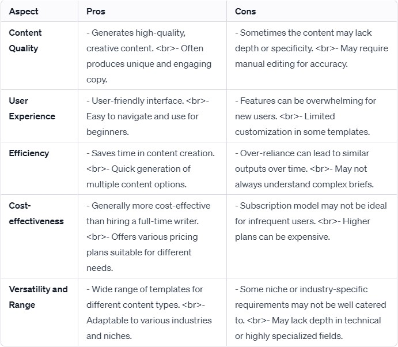
Task: Select the User Experience row label
Action: click(32, 108)
